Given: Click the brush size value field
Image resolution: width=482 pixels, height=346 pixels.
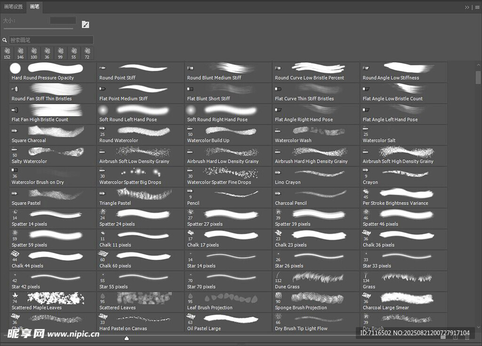Looking at the screenshot, I should (x=63, y=21).
